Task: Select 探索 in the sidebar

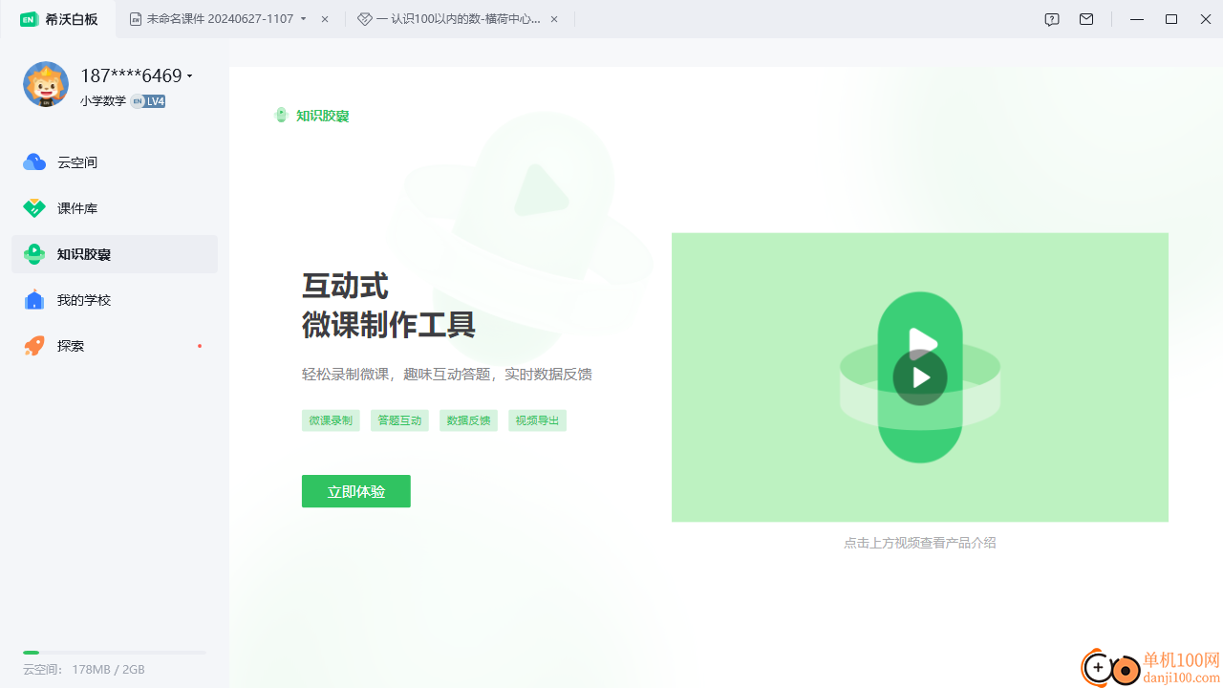Action: pos(115,346)
